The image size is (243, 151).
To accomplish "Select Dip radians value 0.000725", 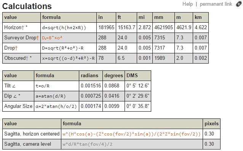I will 91,96.
